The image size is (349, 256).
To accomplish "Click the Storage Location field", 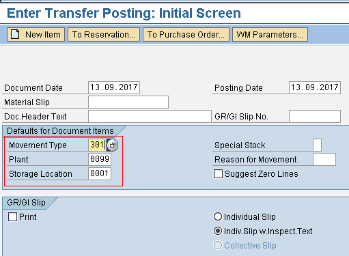I will [x=100, y=173].
